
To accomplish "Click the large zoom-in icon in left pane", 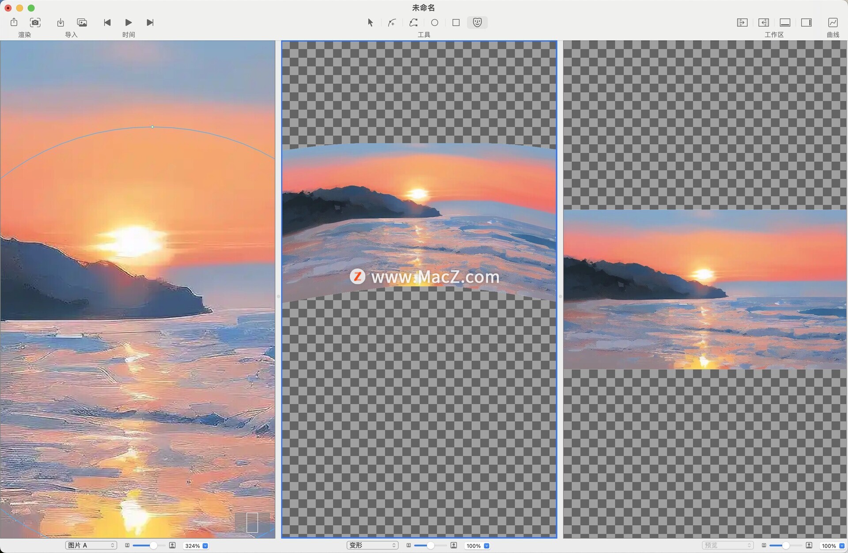I will [x=172, y=545].
